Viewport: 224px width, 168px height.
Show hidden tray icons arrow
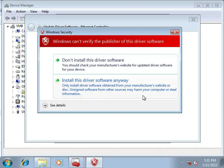(182, 163)
